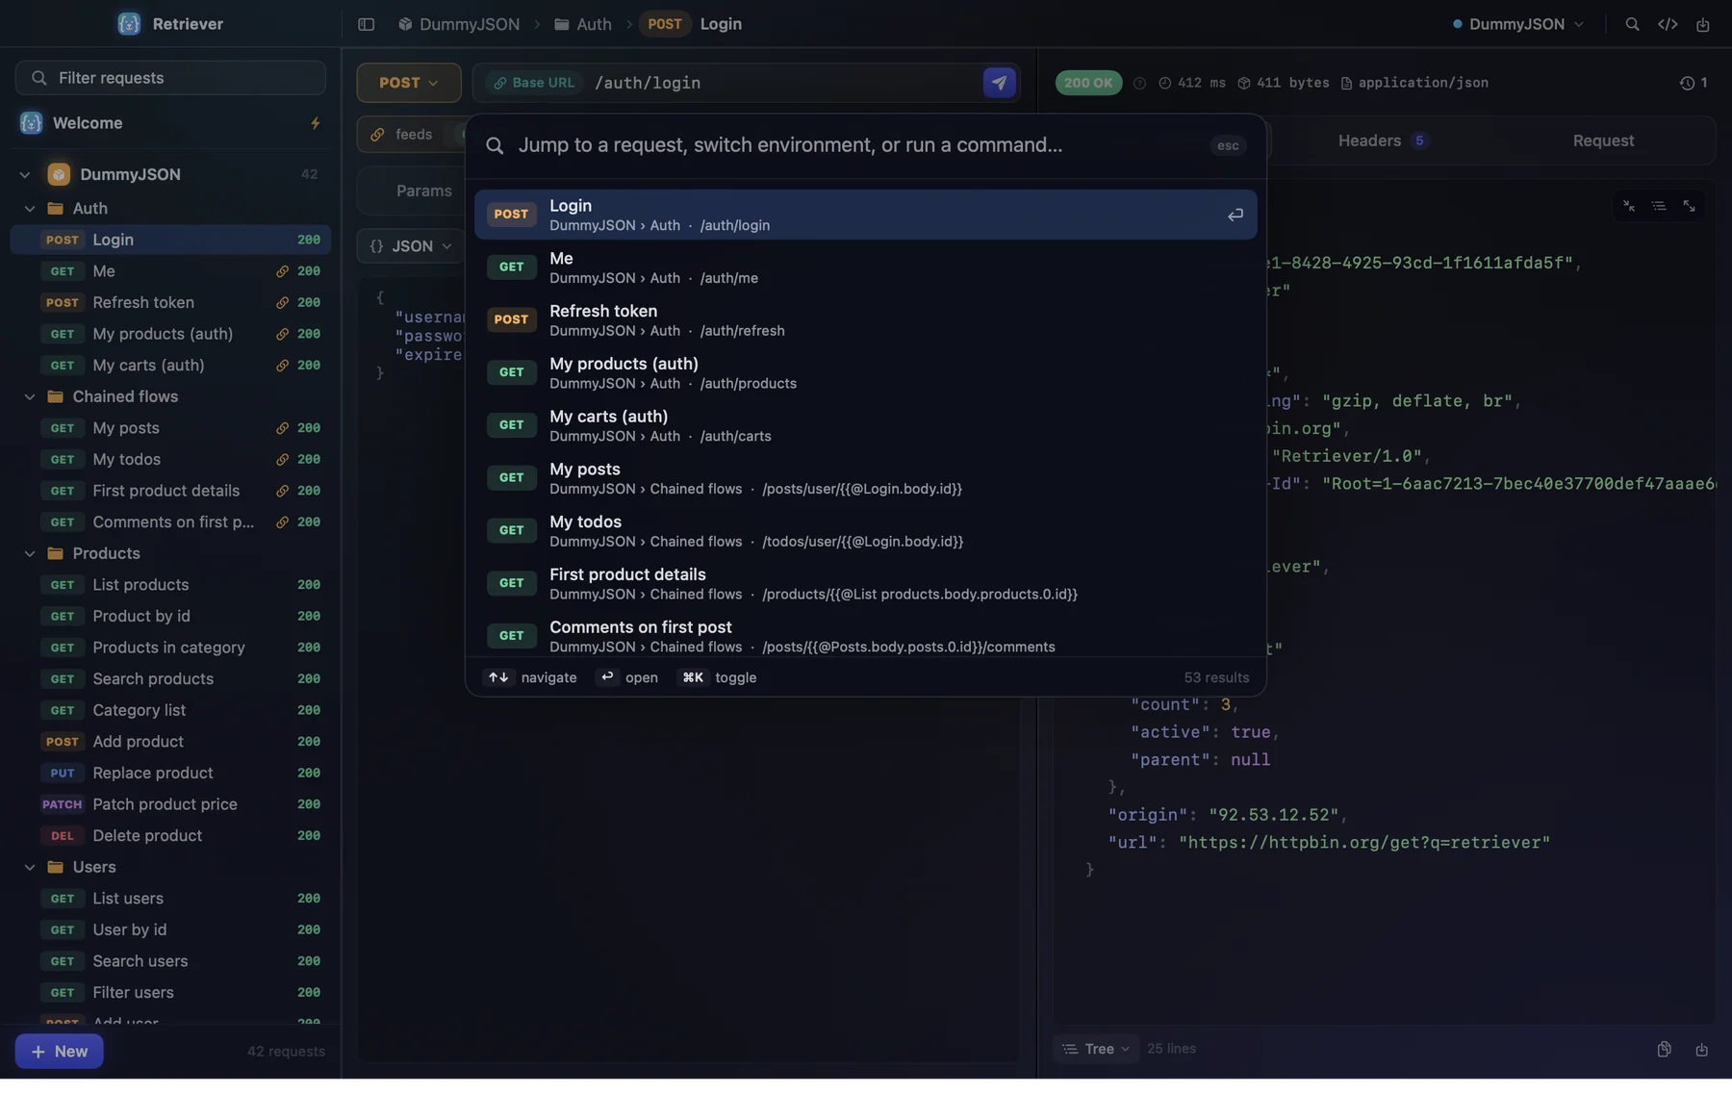The height and width of the screenshot is (1119, 1732).
Task: Click the DummyJSON cube icon in breadcrumb
Action: (x=405, y=24)
